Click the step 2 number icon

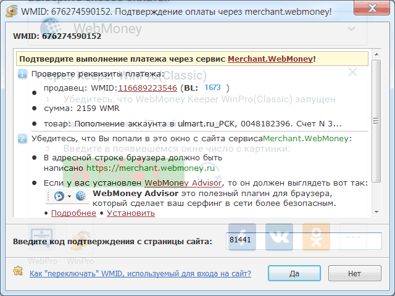22,139
